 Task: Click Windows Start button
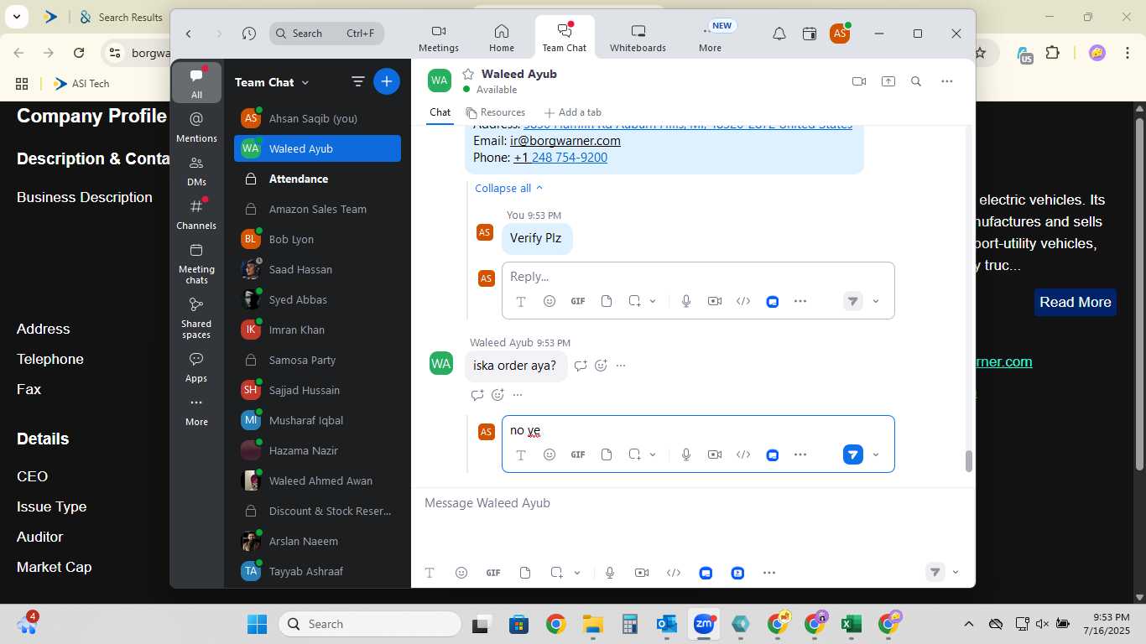pos(257,624)
